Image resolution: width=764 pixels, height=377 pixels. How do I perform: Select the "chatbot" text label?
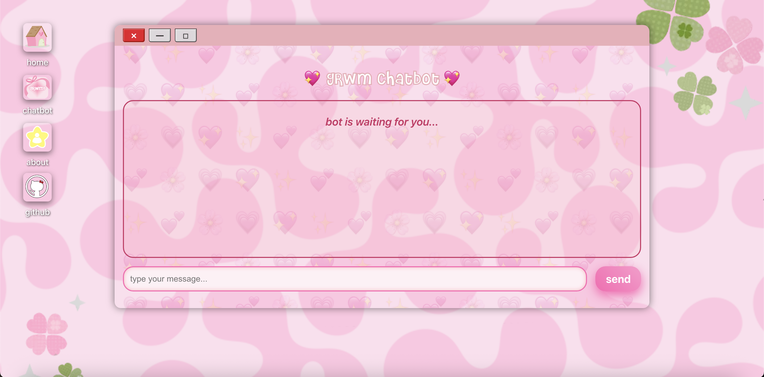37,110
